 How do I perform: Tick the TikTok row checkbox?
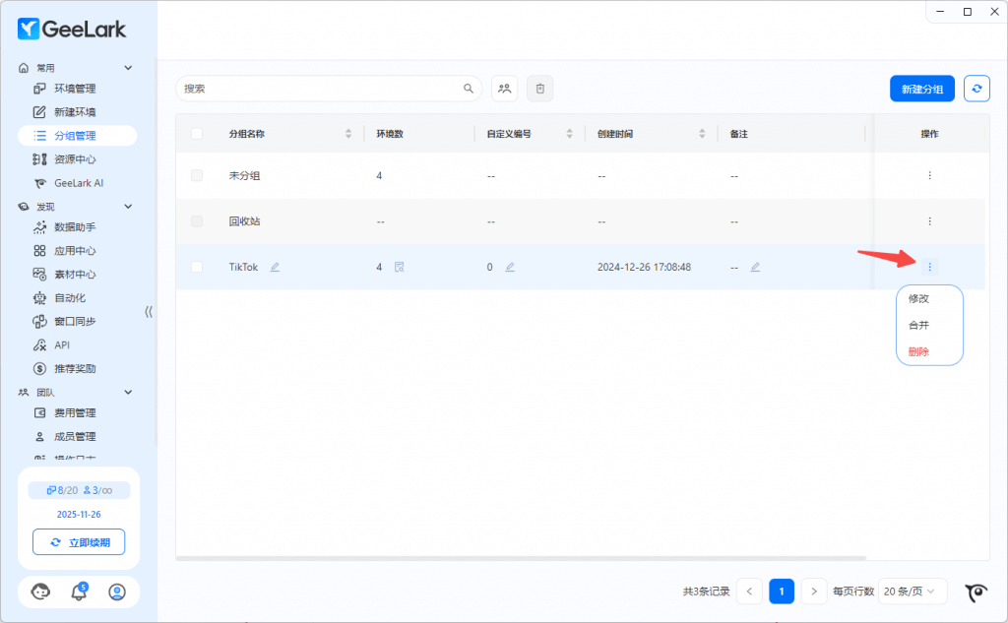click(x=197, y=267)
